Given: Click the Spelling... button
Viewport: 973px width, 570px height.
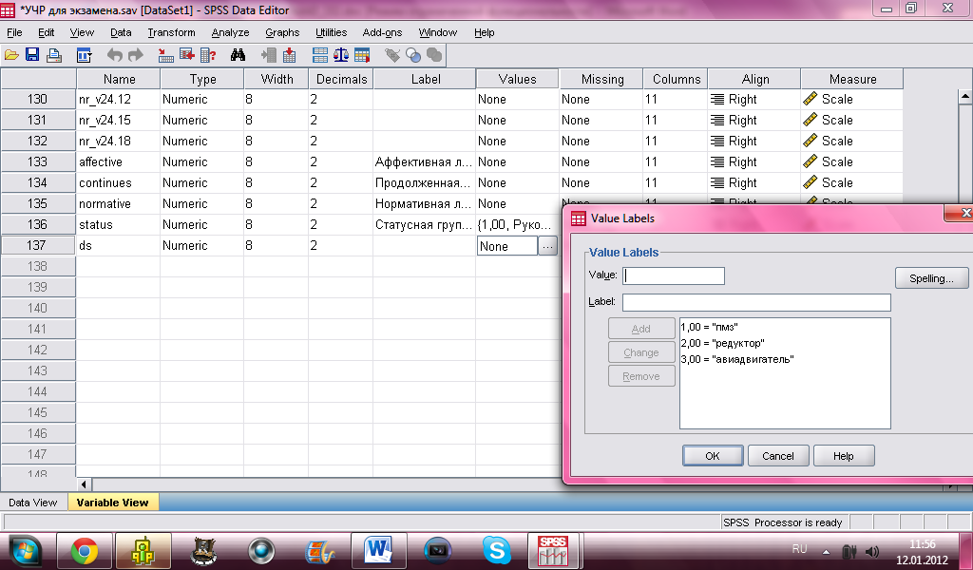Looking at the screenshot, I should [x=931, y=278].
